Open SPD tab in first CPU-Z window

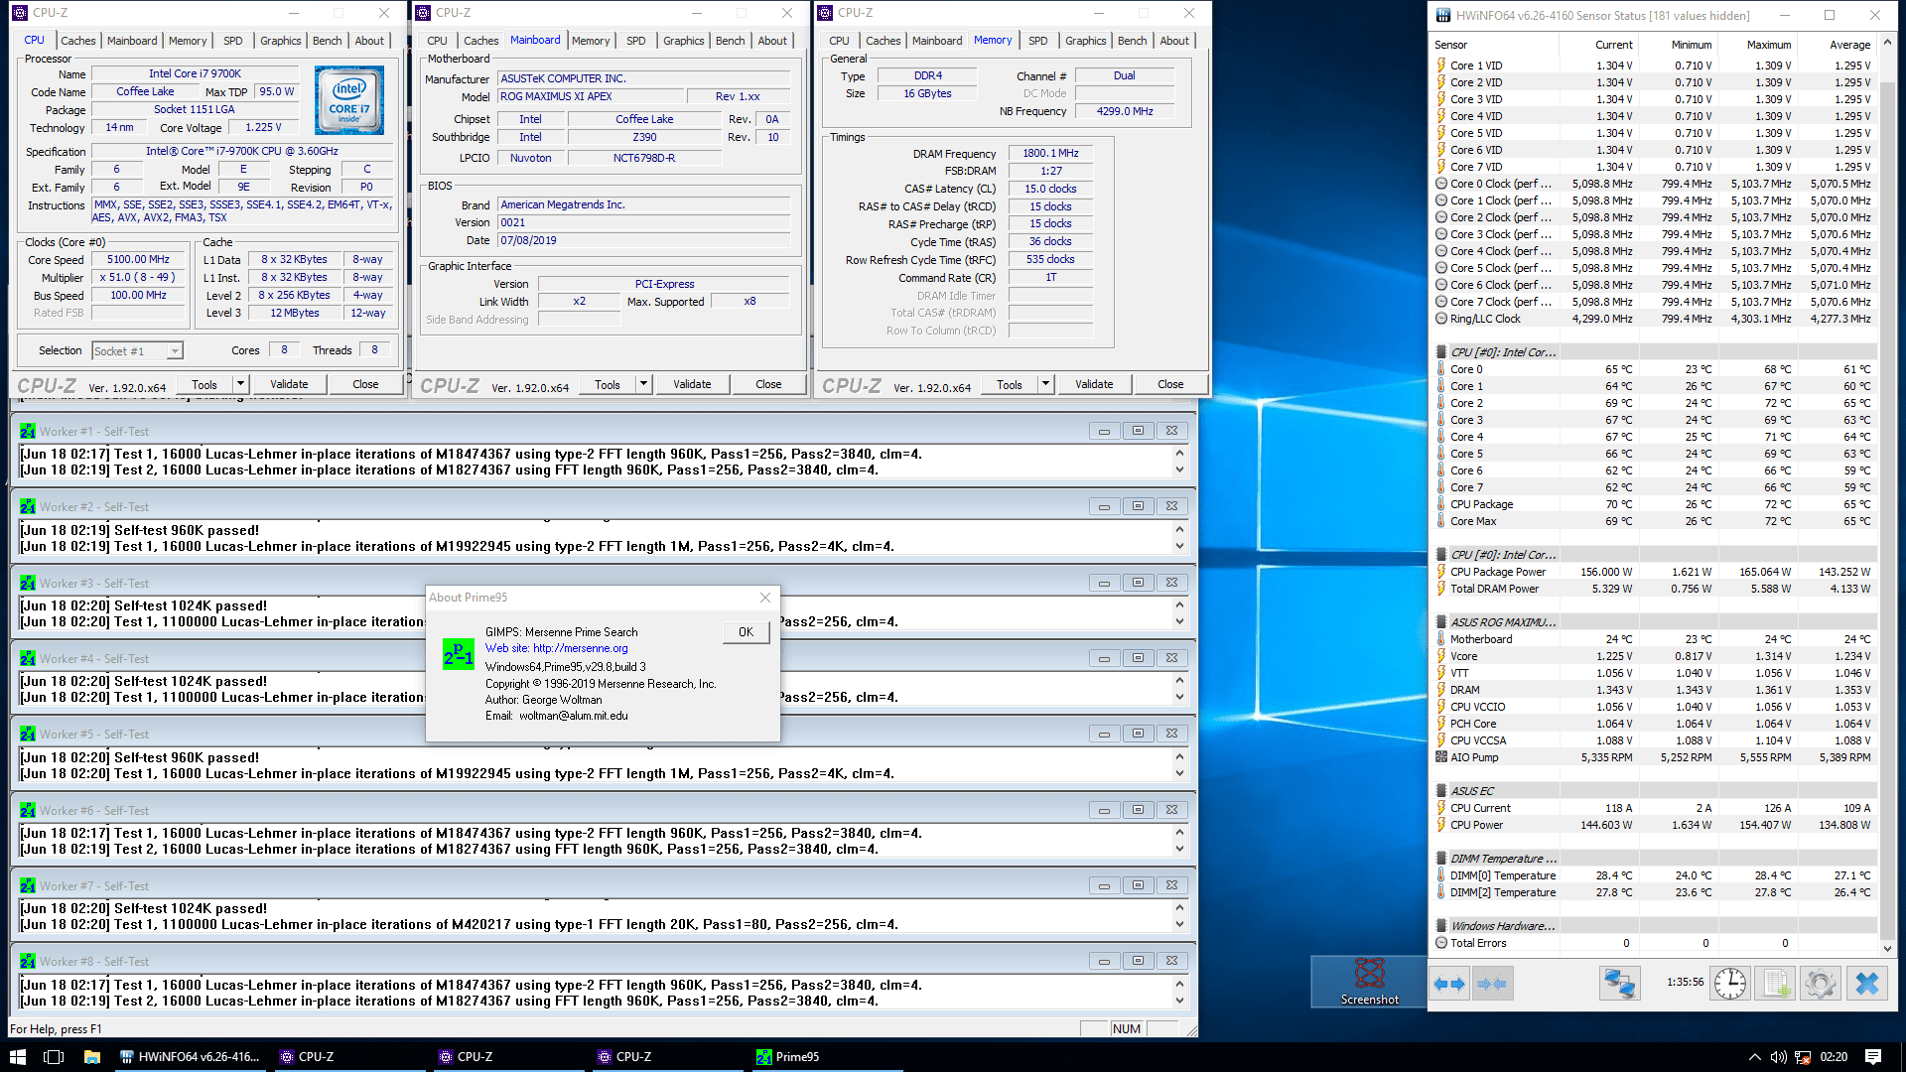coord(233,41)
